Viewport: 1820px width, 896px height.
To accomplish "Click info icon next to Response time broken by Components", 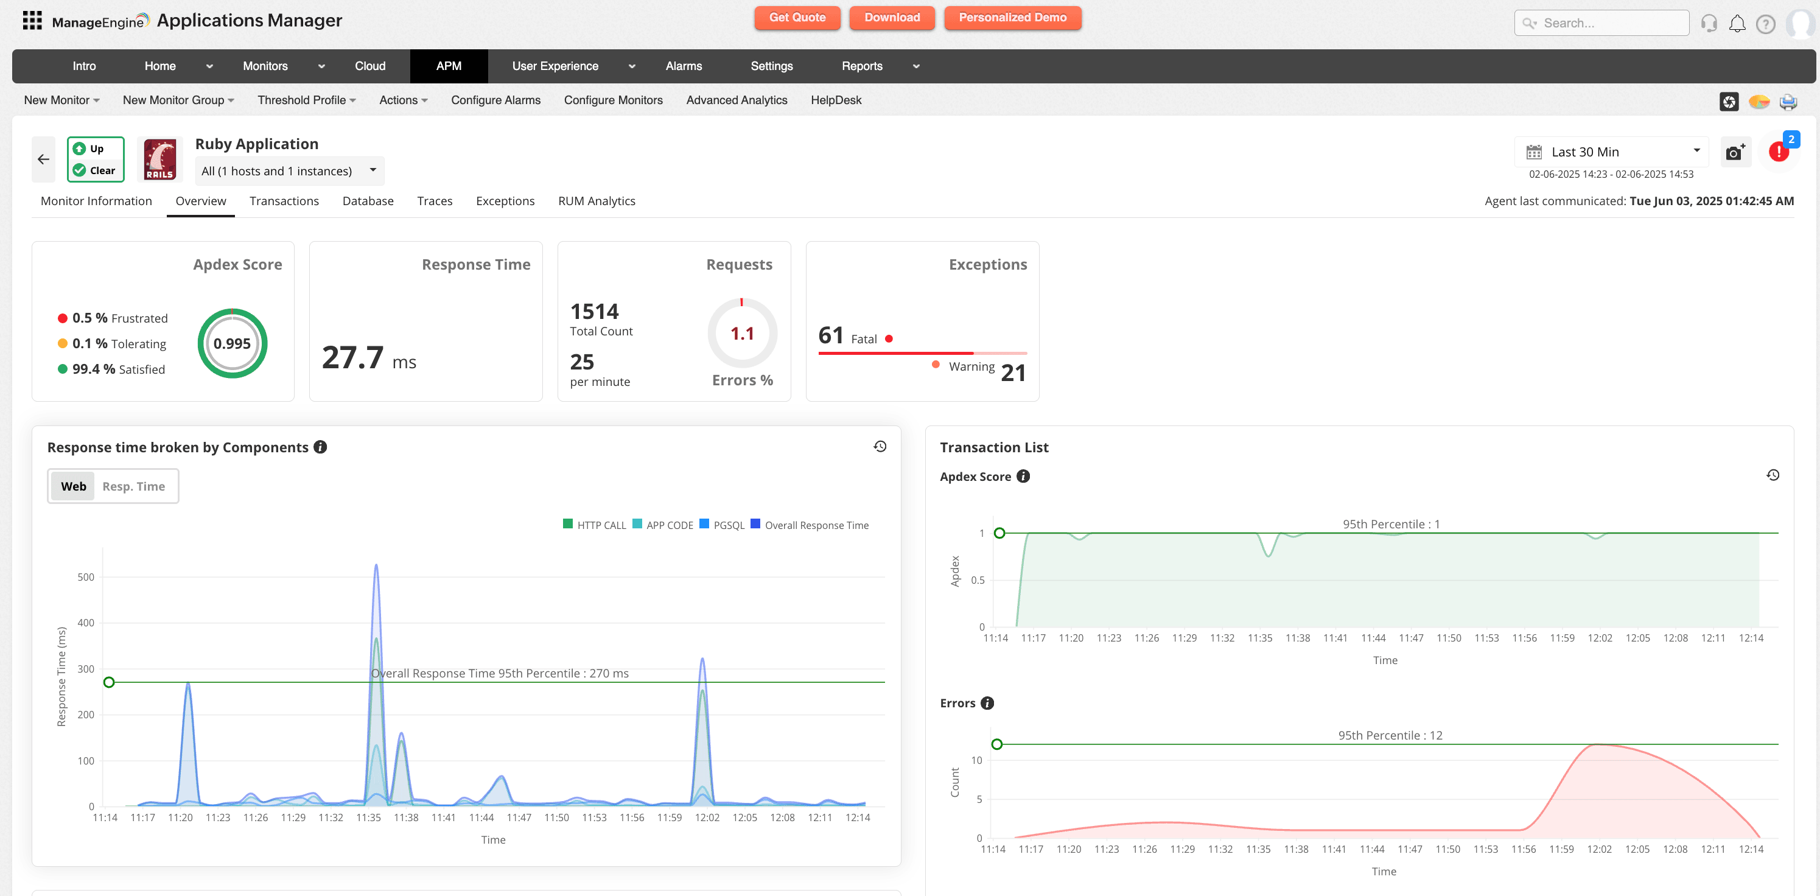I will (320, 447).
